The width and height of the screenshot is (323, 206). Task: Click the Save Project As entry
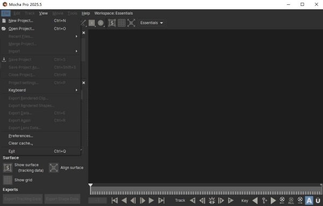tap(40, 67)
